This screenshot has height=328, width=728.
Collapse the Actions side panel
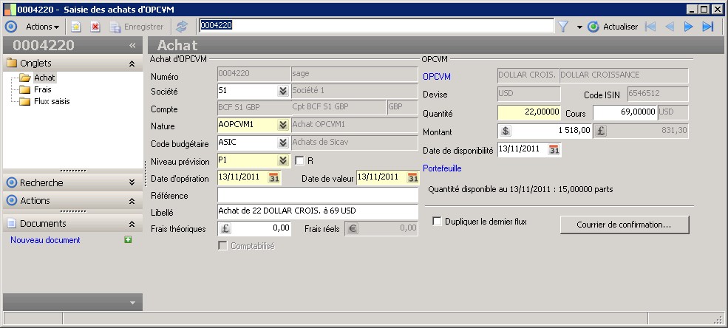(x=132, y=201)
